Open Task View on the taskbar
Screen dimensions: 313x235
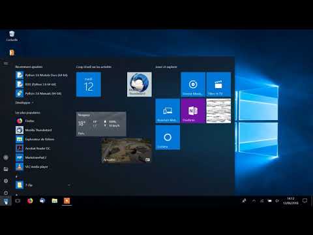pos(18,201)
